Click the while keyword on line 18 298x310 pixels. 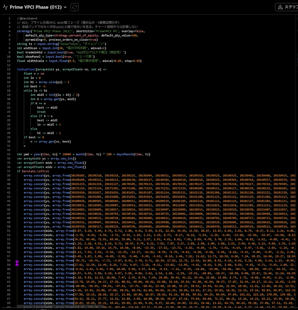[28, 91]
